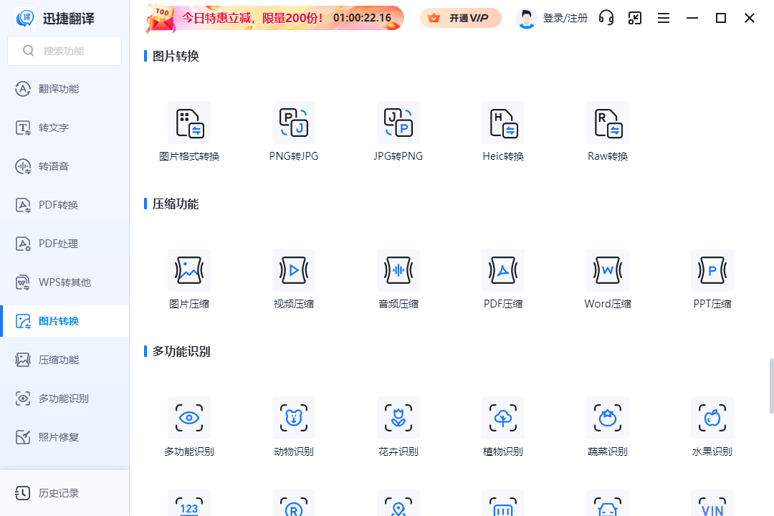Open the hamburger main menu

click(x=664, y=18)
